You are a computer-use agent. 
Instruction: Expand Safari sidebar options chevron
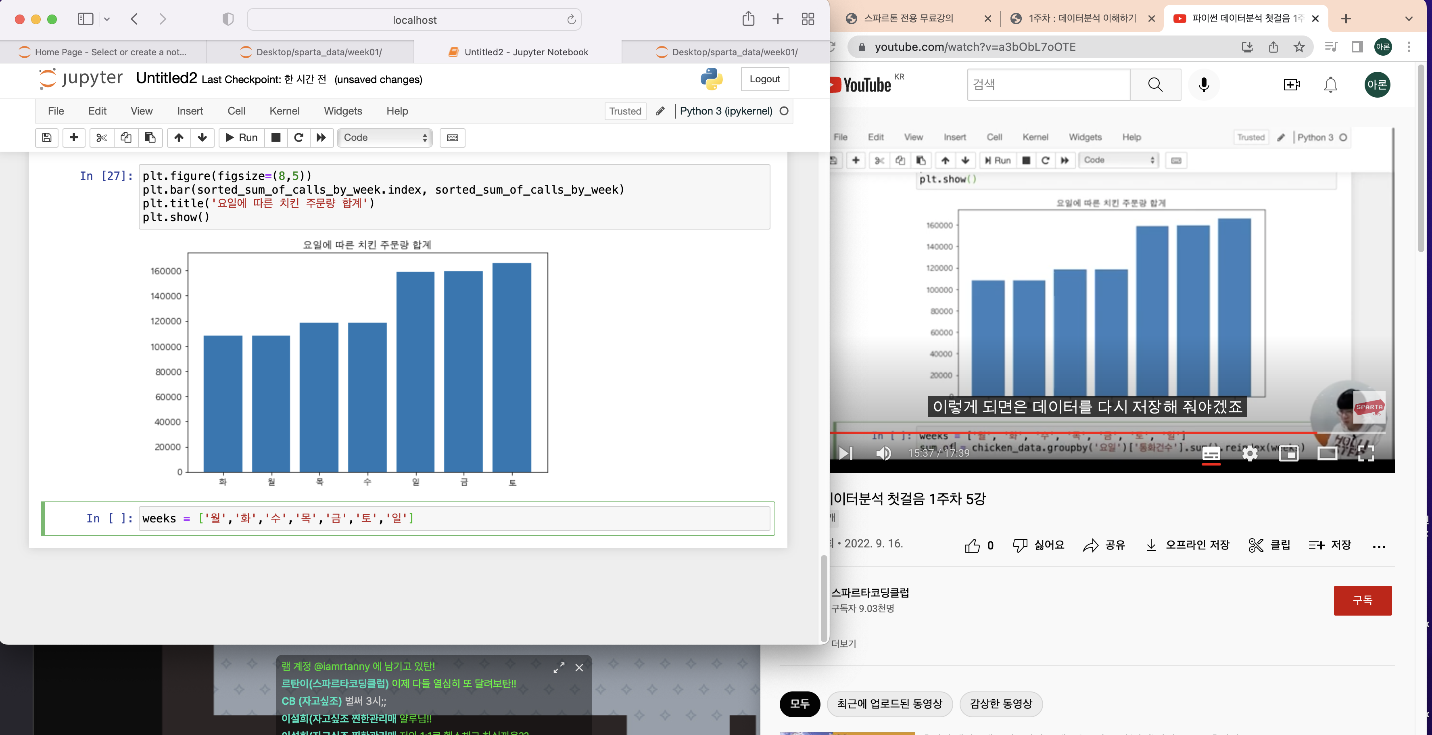[107, 19]
